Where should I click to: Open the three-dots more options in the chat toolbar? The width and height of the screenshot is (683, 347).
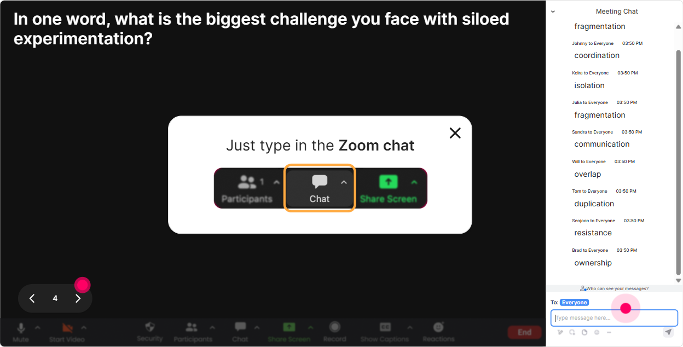tap(609, 332)
